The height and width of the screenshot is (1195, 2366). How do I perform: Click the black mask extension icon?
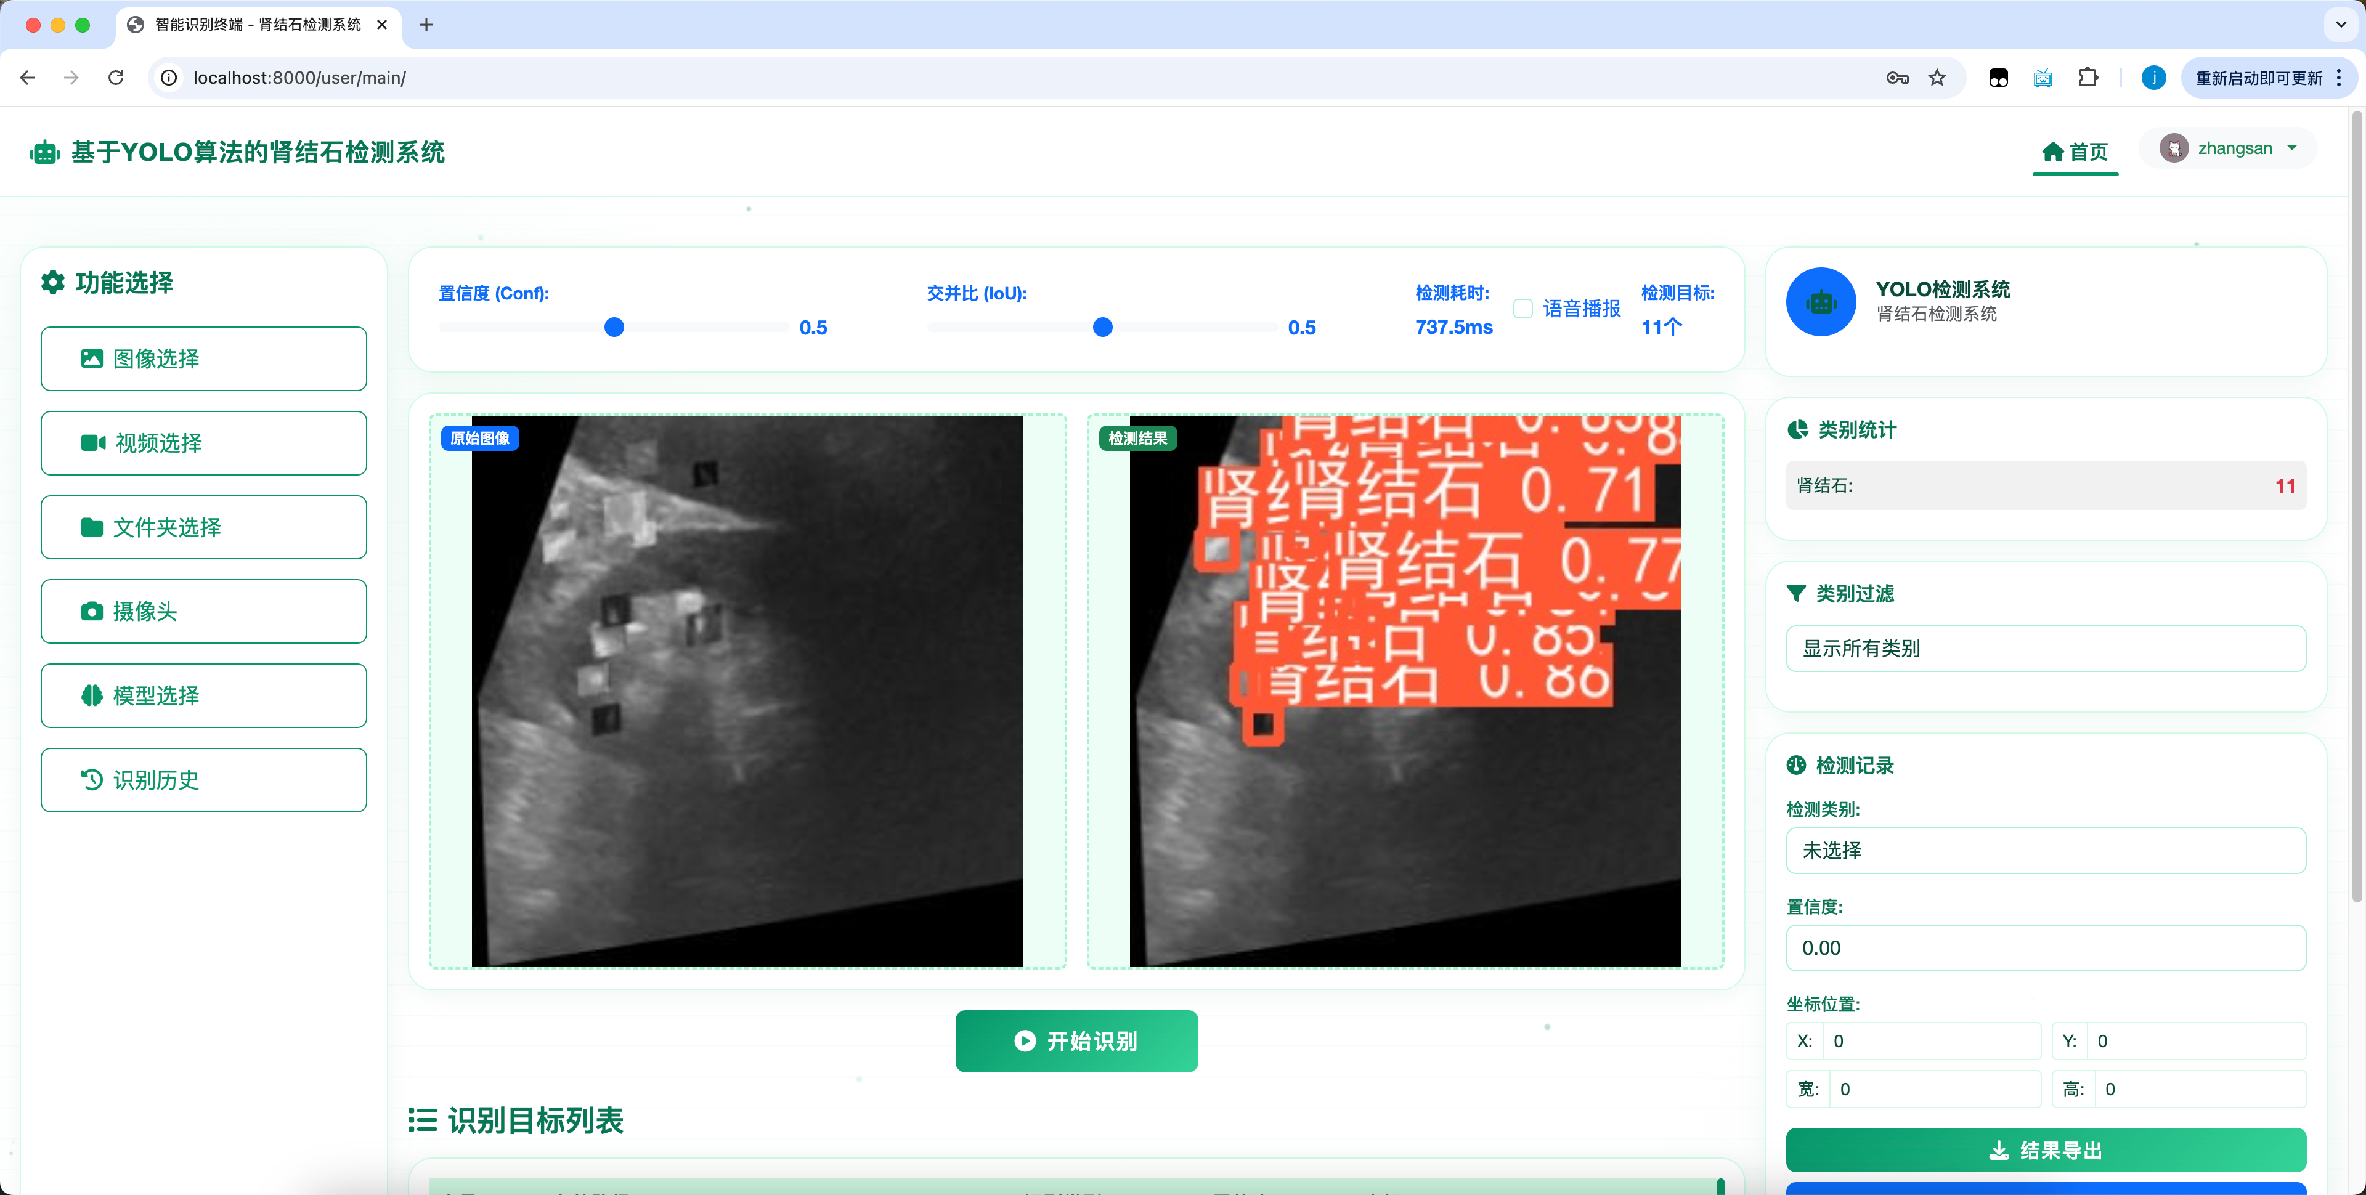[x=1999, y=78]
